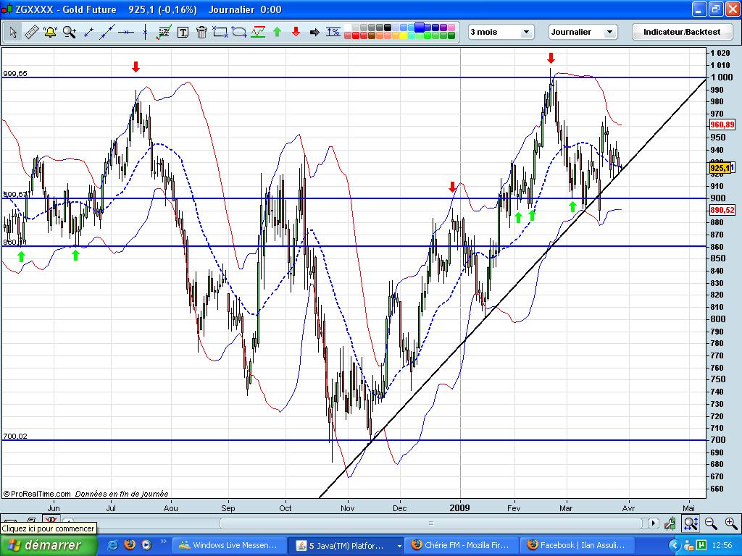Select the red down arrow marker tool
Image resolution: width=742 pixels, height=556 pixels.
click(x=296, y=32)
